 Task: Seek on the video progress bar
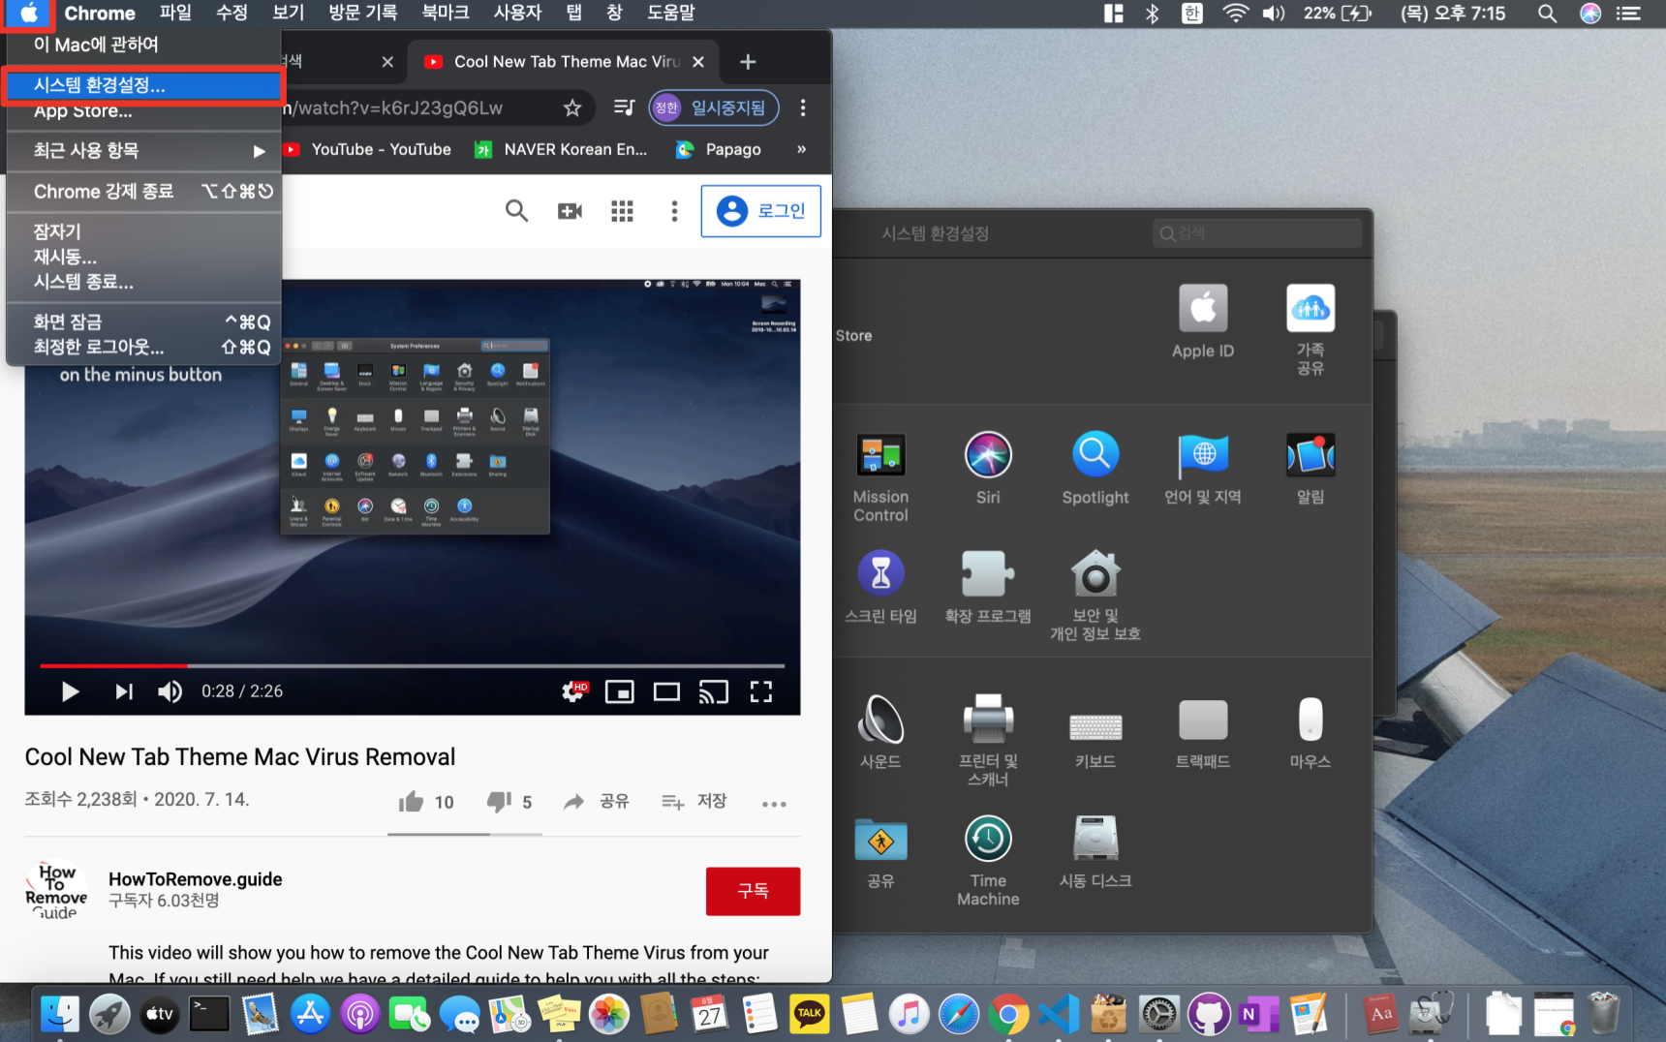tap(413, 666)
